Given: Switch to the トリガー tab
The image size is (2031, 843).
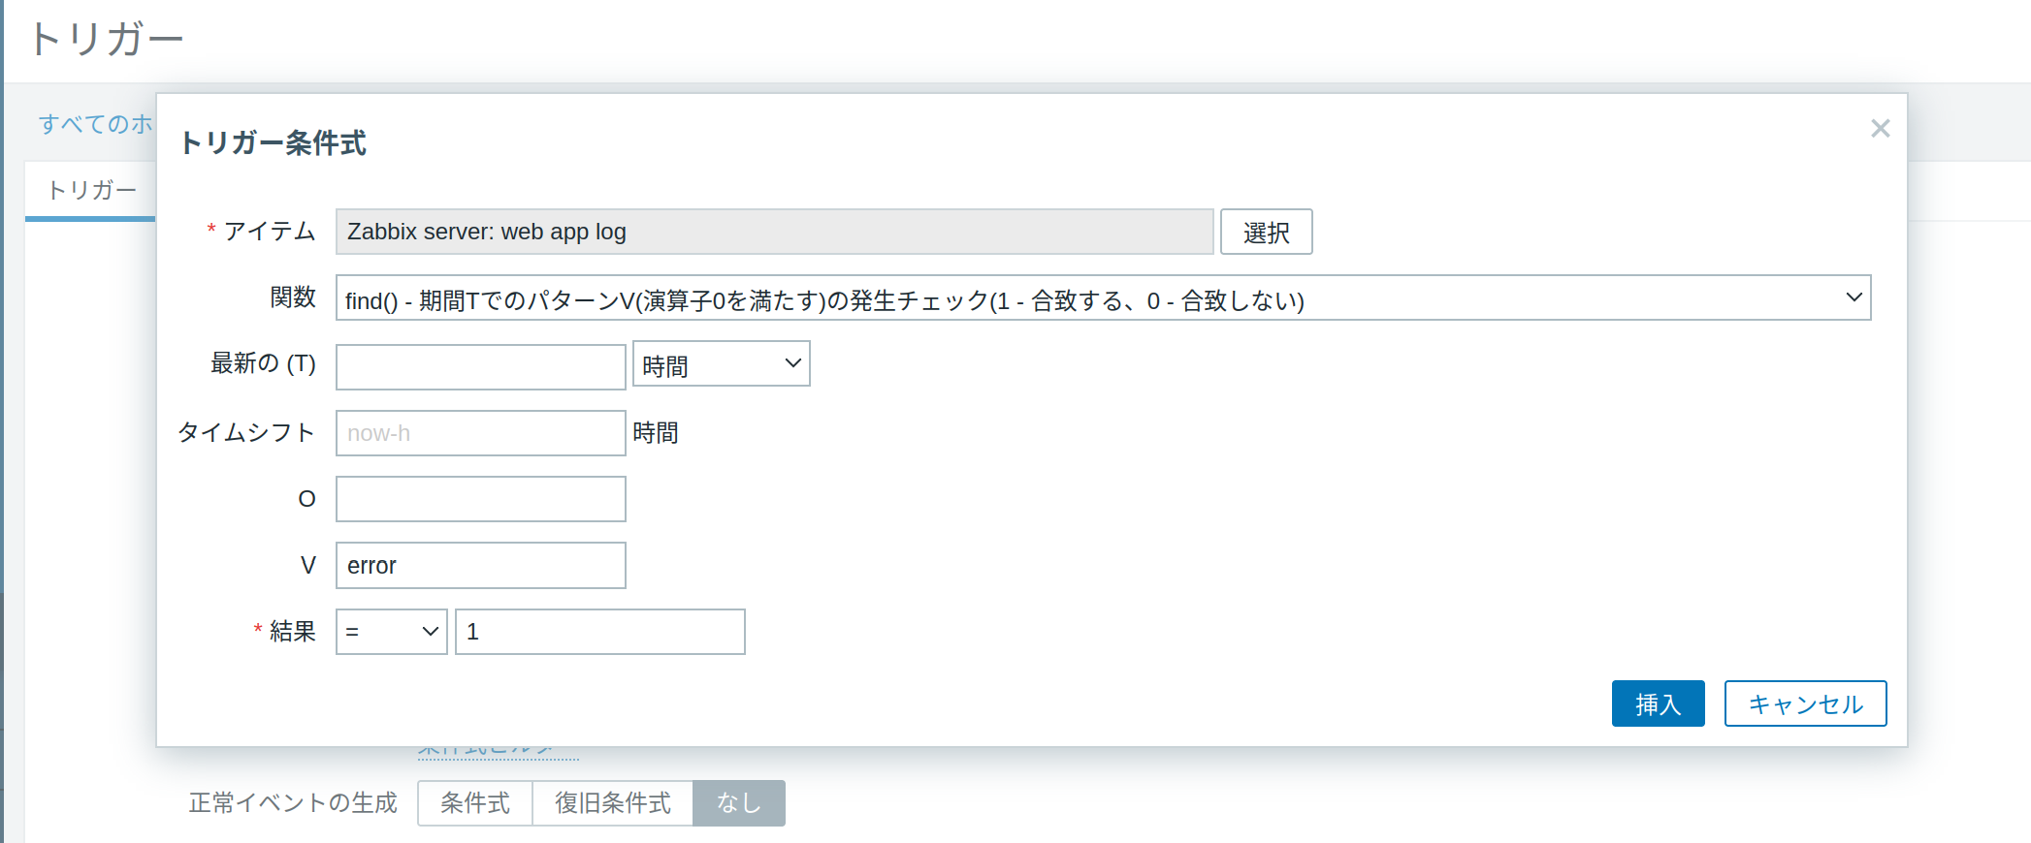Looking at the screenshot, I should click(91, 190).
